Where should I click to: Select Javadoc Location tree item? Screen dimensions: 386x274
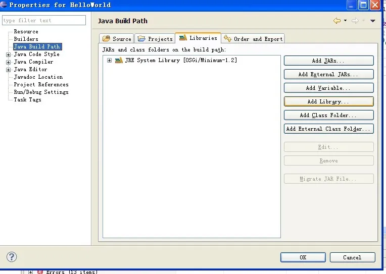point(38,77)
